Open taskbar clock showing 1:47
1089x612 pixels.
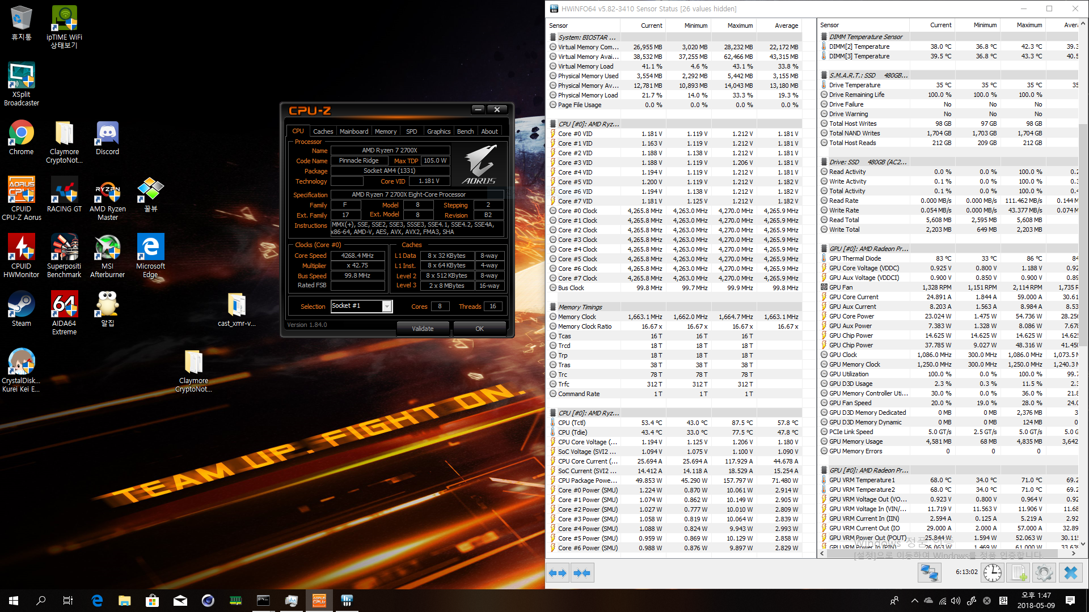(x=1036, y=600)
